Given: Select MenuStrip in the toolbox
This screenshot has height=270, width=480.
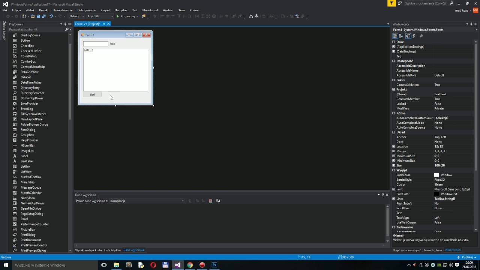Looking at the screenshot, I should pos(27,182).
